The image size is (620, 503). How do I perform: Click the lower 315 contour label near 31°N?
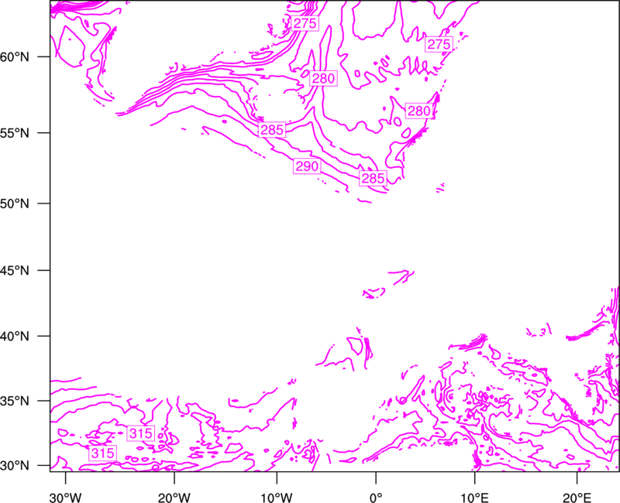pos(102,453)
